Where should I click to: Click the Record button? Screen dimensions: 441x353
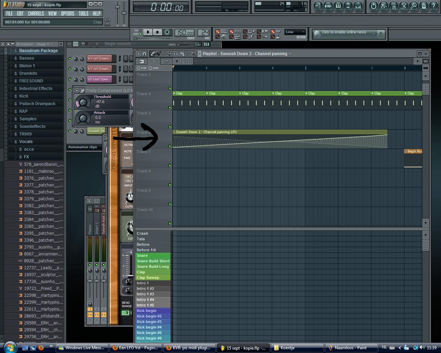[167, 32]
